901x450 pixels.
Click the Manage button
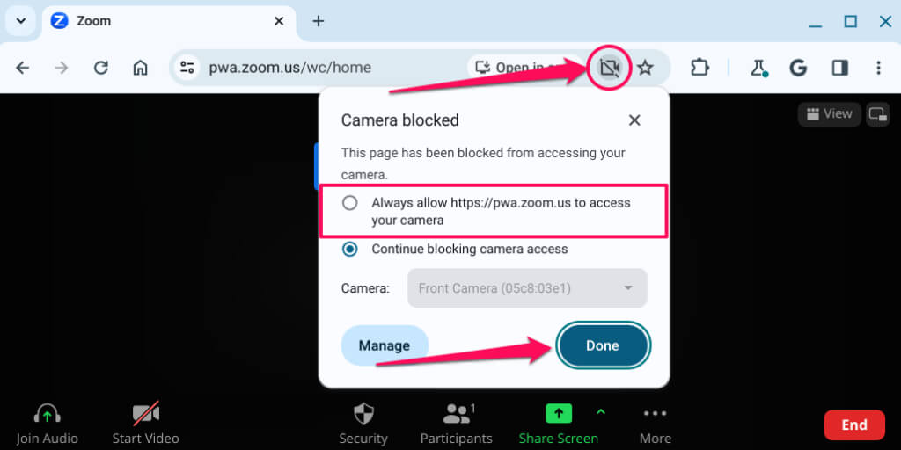point(385,345)
